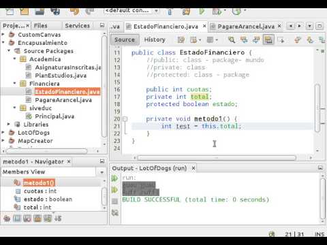Collapse the Financiera package node

[14, 84]
